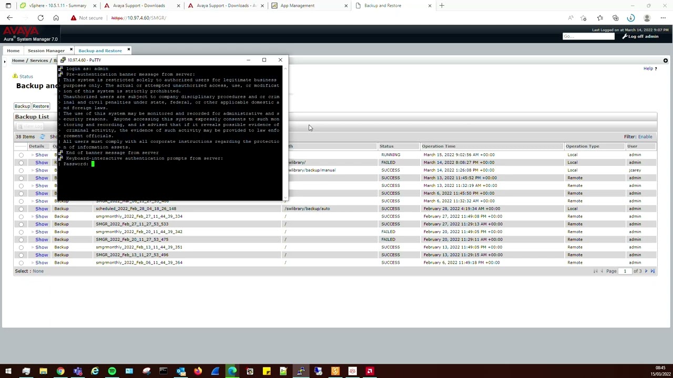The width and height of the screenshot is (673, 378).
Task: Open the Favorites list icon
Action: point(600,18)
